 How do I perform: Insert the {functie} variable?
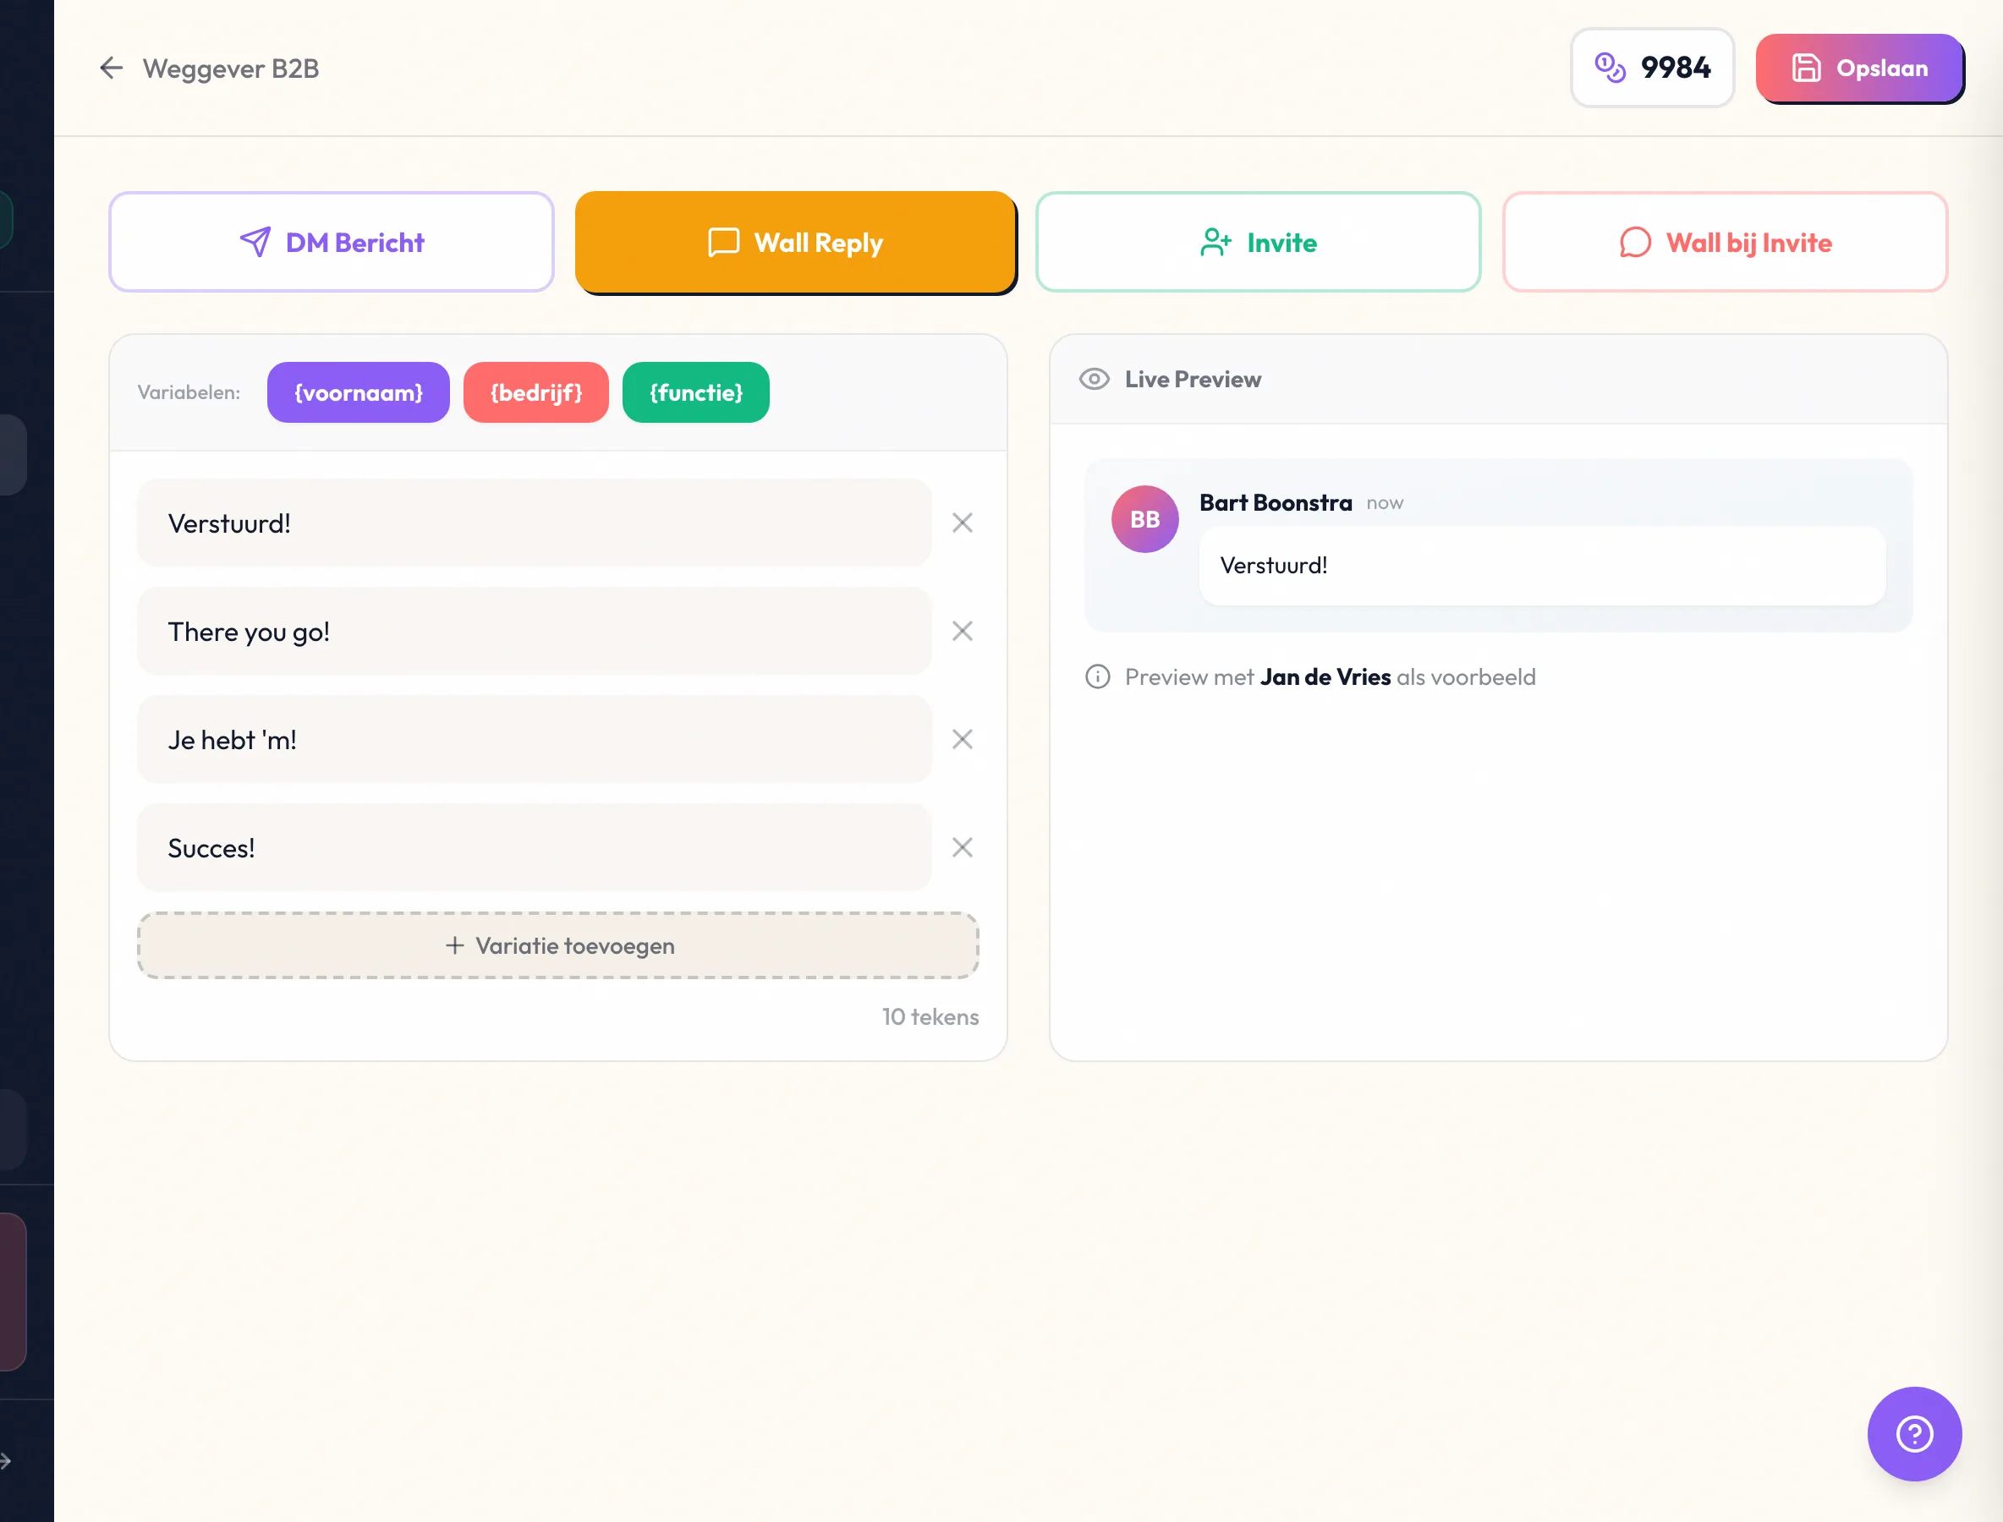click(695, 392)
